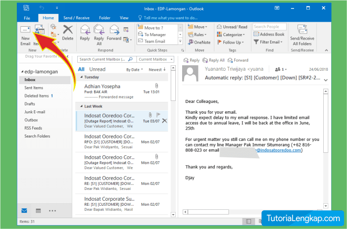The height and width of the screenshot is (229, 347).
Task: Collapse the Last Week message group
Action: click(x=81, y=106)
